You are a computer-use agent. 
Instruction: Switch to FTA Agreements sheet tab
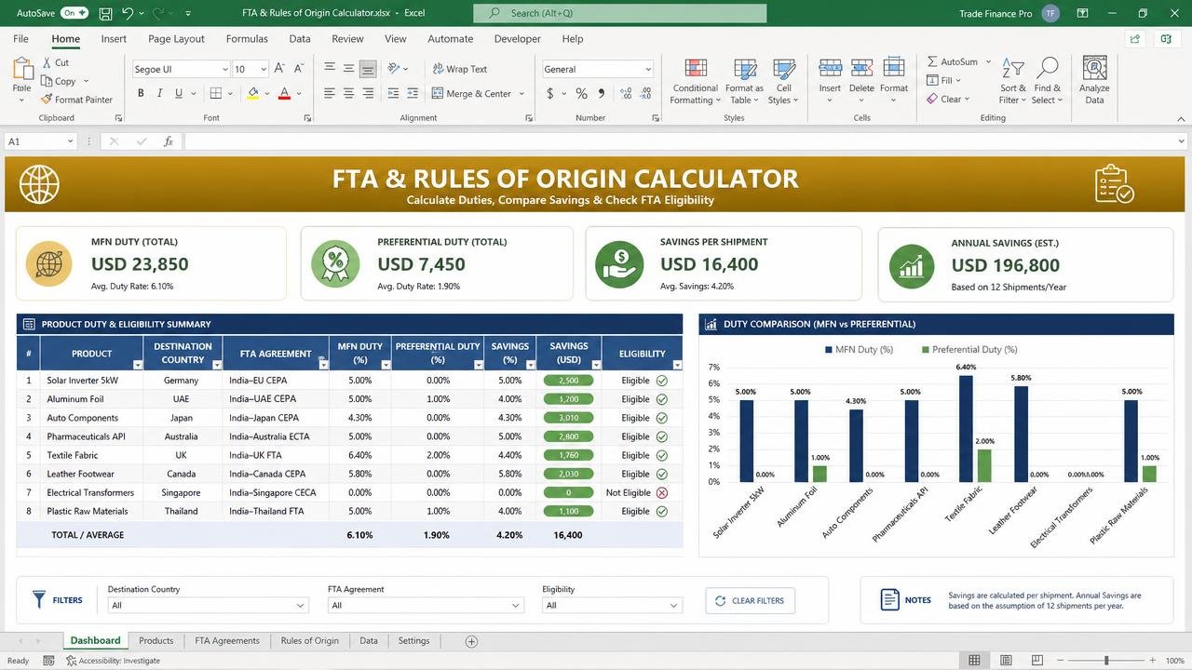tap(227, 640)
